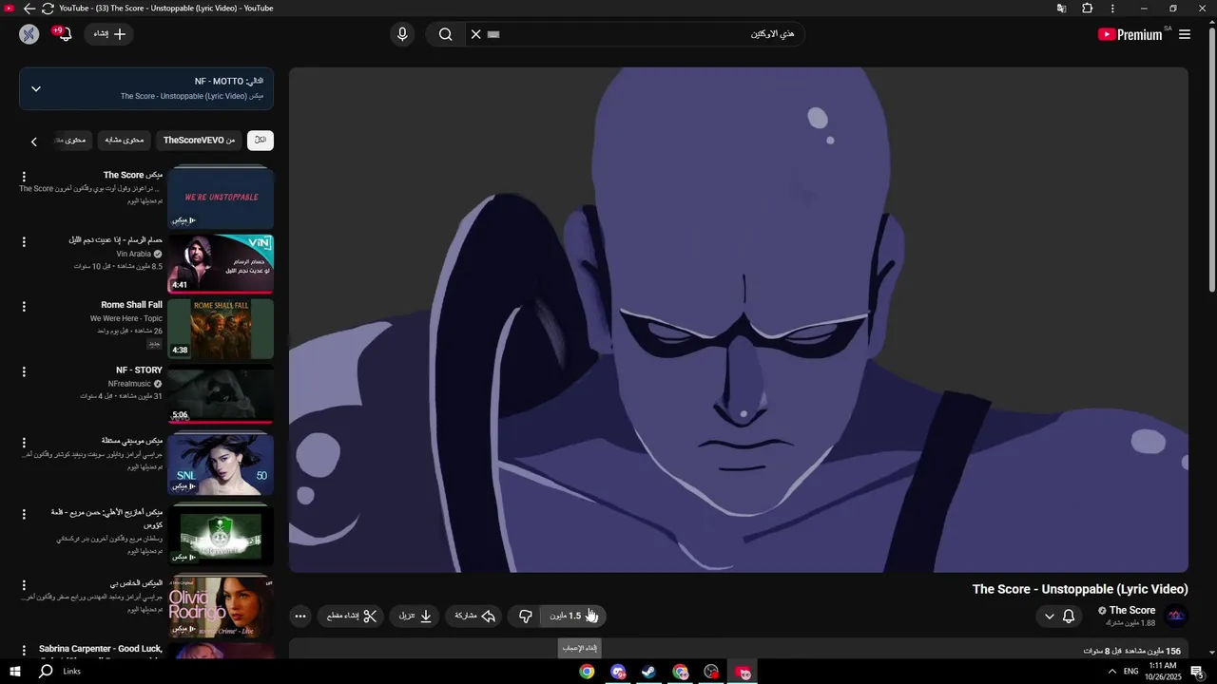
Task: Toggle the dislike thumbs-down button
Action: click(x=525, y=617)
